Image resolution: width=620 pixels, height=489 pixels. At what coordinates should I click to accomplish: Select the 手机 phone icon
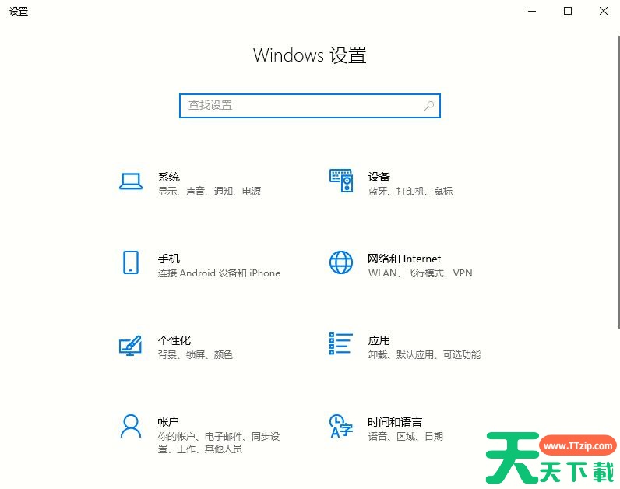[131, 262]
